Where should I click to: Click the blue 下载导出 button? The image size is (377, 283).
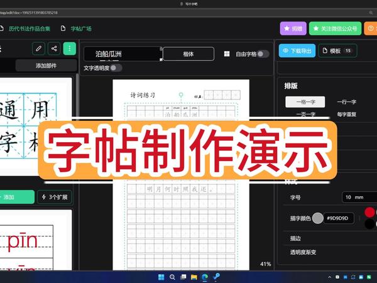pyautogui.click(x=297, y=50)
